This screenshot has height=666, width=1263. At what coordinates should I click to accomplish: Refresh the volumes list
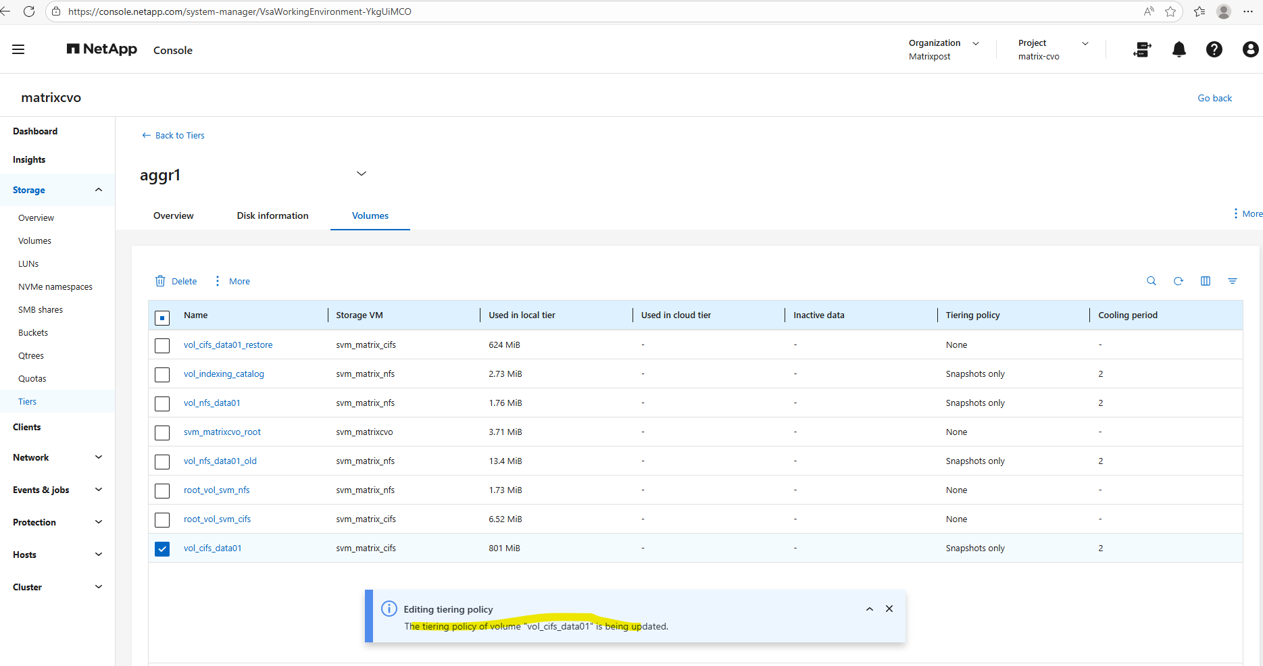[x=1178, y=281]
